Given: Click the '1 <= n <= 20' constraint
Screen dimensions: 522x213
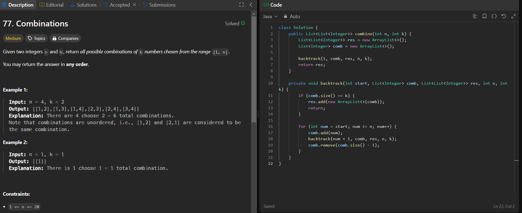Looking at the screenshot, I should [x=24, y=207].
